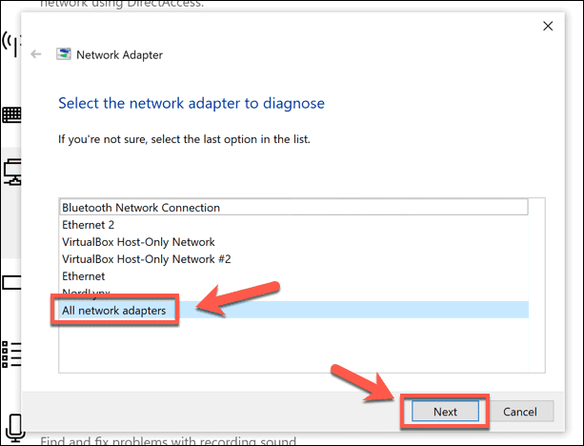Select VirtualBox Host-Only Network adapter
Viewport: 584px width, 446px height.
coord(293,242)
